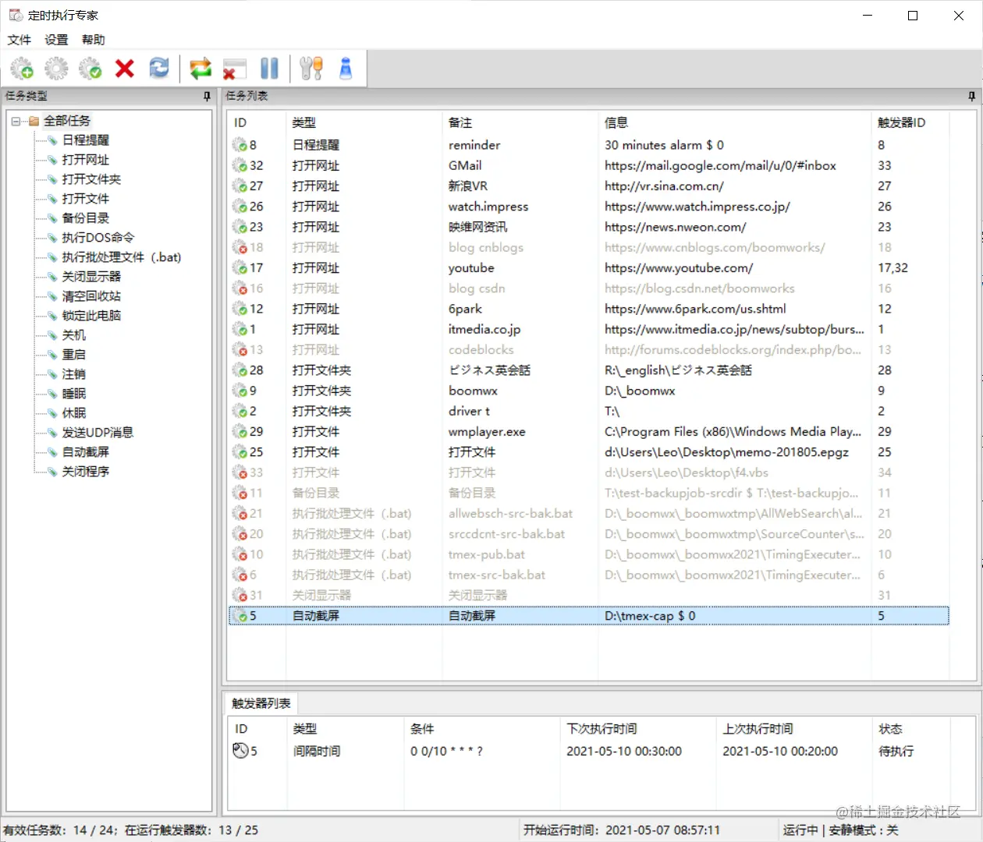Switch to the 触发器列表 tab
Viewport: 983px width, 842px height.
(261, 703)
